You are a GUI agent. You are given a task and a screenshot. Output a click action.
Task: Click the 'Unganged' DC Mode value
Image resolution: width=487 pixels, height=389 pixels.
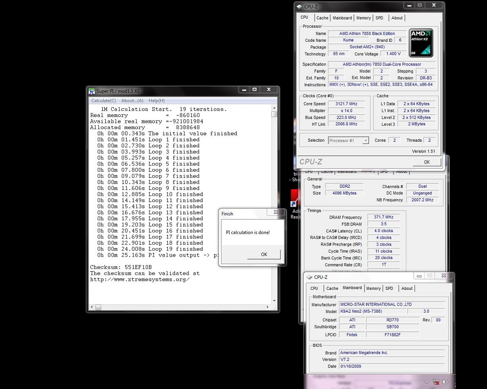tap(422, 193)
